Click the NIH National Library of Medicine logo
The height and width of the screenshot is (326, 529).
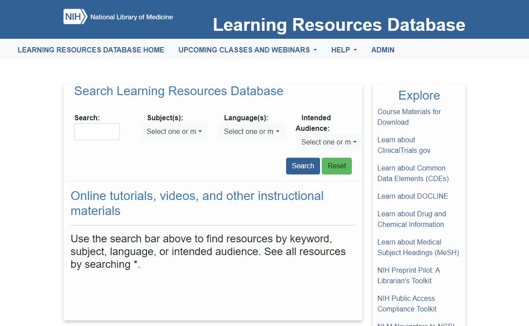click(x=118, y=17)
